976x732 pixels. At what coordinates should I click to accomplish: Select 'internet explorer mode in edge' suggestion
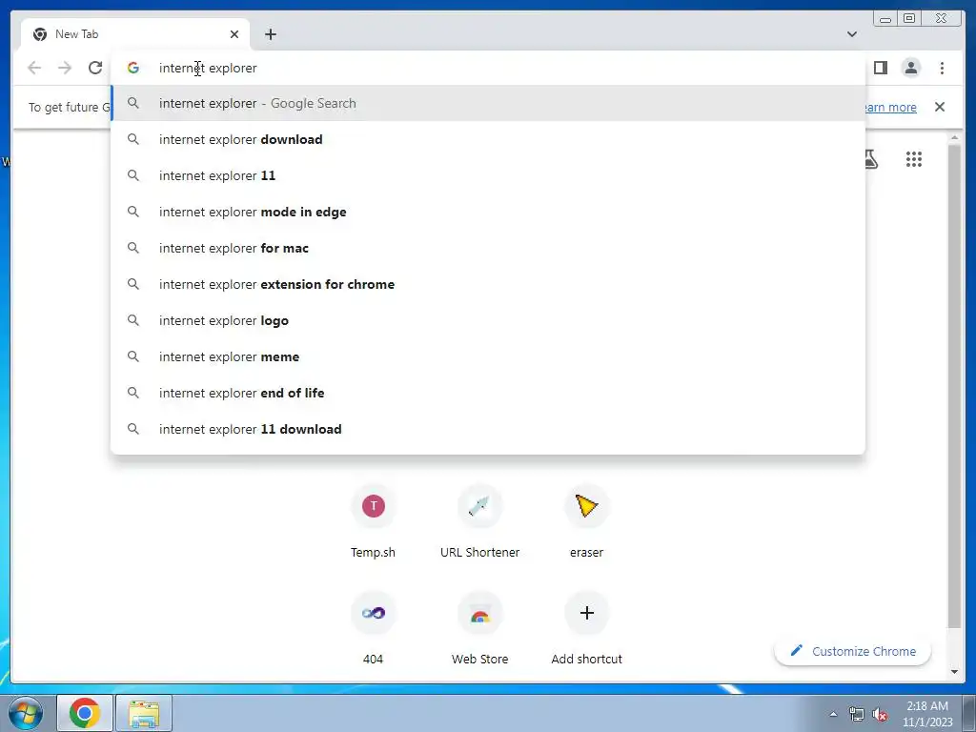tap(488, 212)
